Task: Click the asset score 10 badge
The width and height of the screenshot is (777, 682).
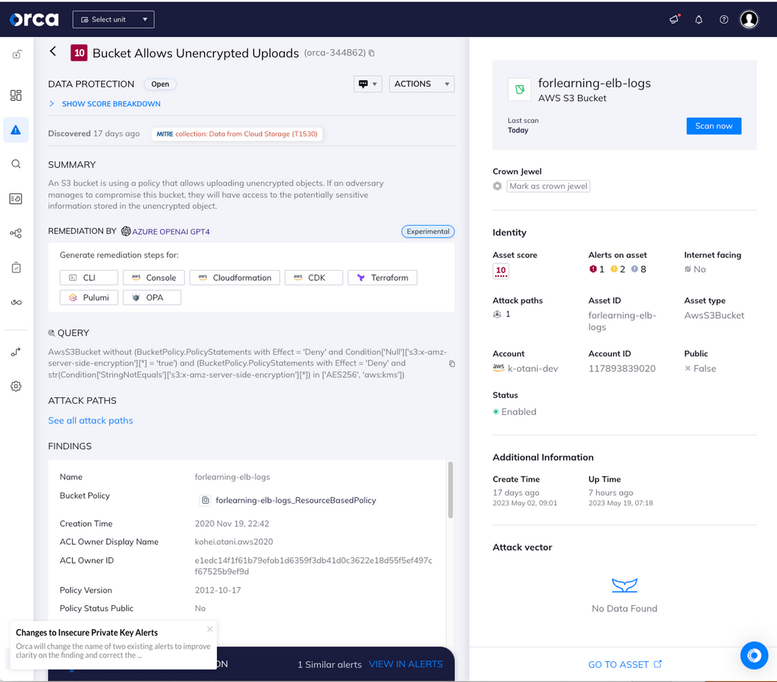Action: pos(501,271)
